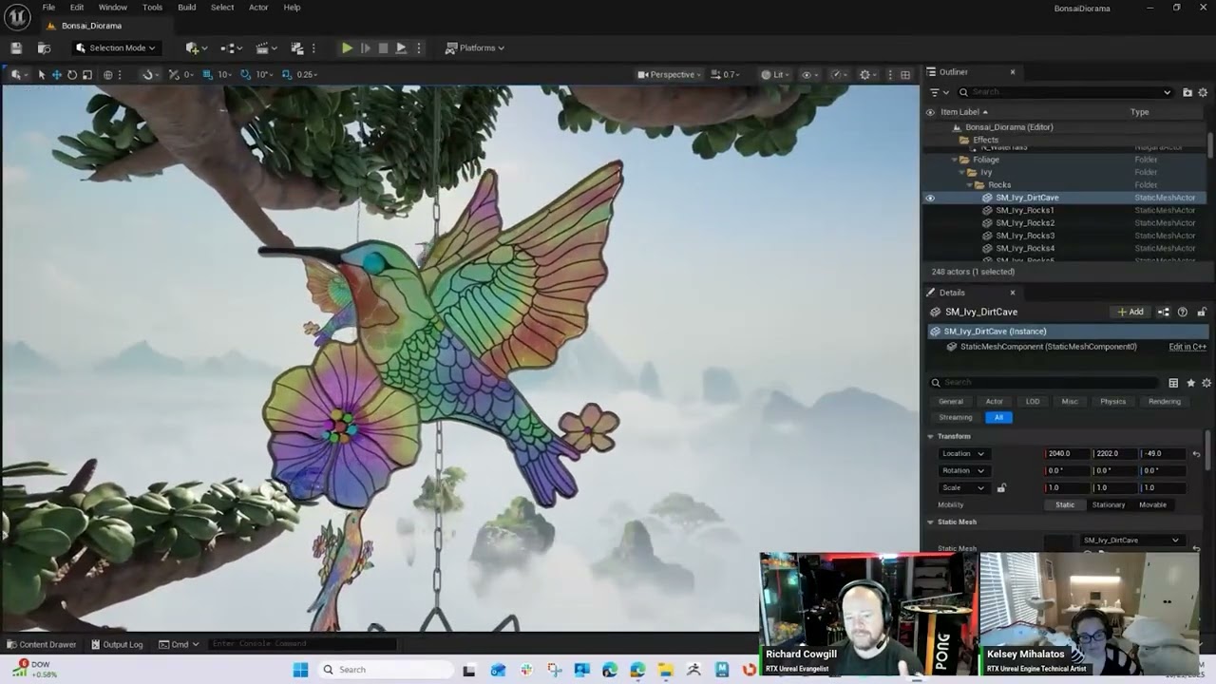Open the Blueprints toolbar menu
1216x684 pixels.
pos(231,47)
